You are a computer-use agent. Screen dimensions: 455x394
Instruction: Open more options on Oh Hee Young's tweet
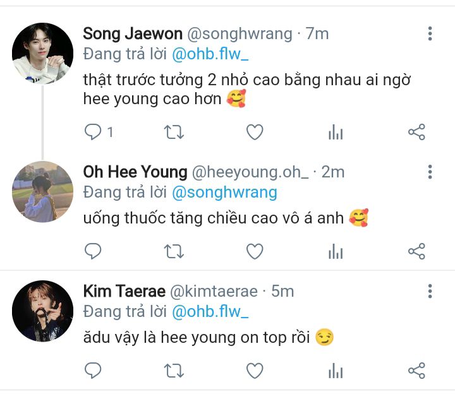[430, 172]
